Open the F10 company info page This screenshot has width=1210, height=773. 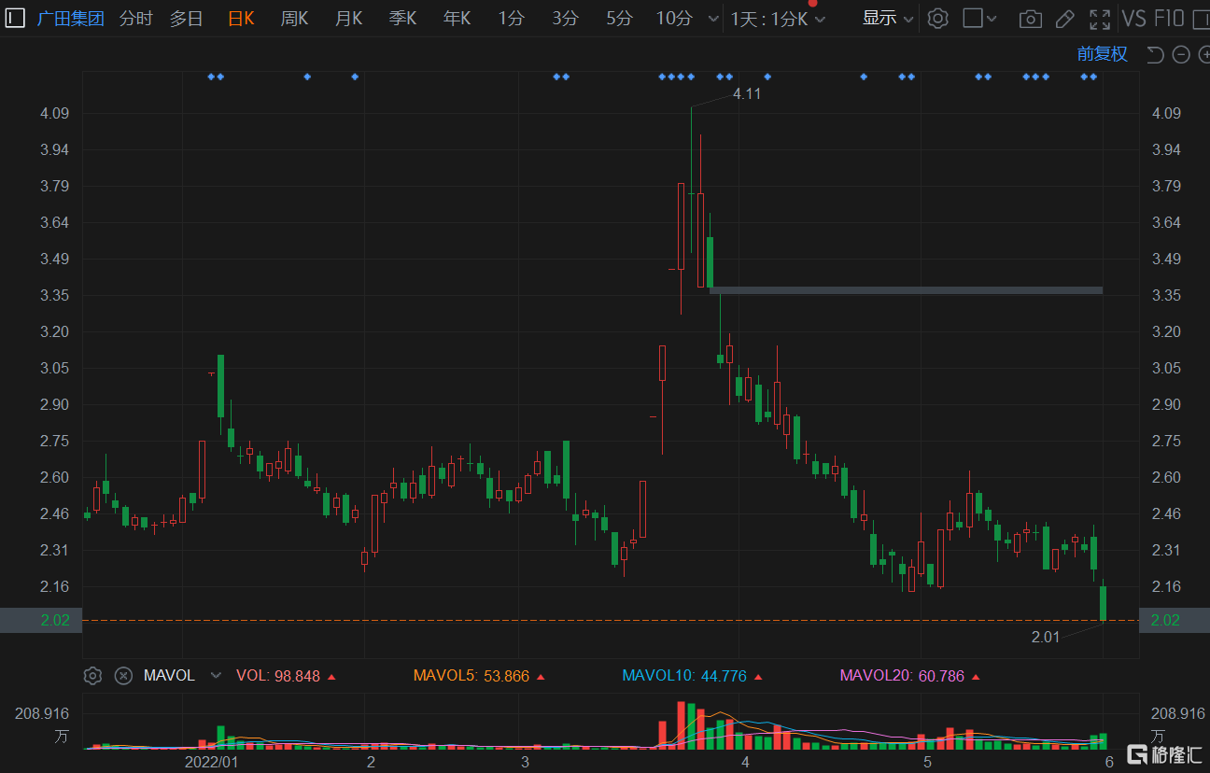[x=1169, y=19]
